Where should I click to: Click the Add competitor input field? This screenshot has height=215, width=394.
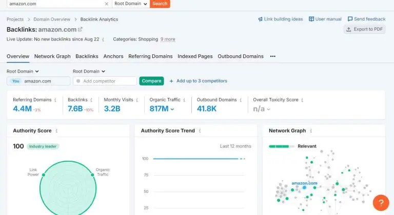[105, 81]
